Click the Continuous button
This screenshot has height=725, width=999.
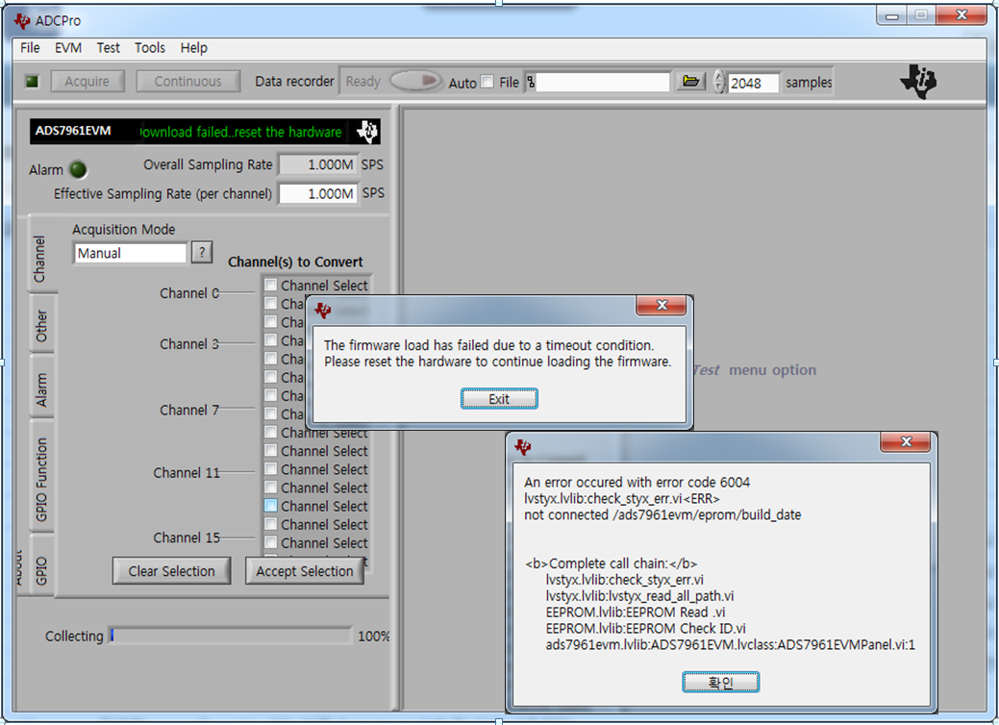click(x=187, y=82)
